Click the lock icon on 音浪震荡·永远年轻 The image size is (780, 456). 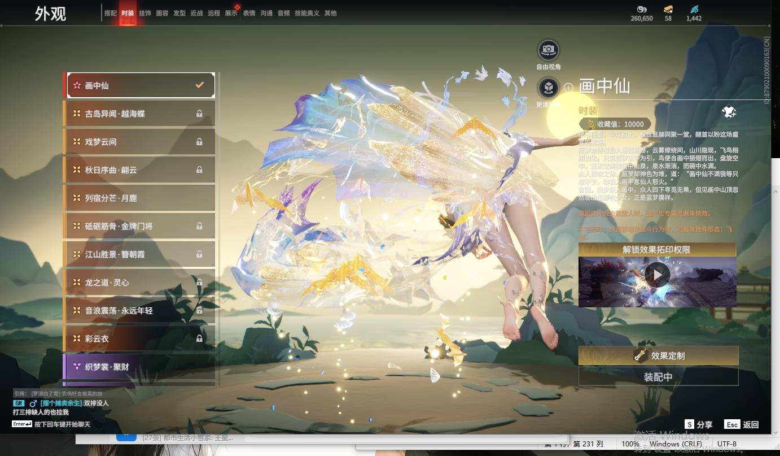199,310
